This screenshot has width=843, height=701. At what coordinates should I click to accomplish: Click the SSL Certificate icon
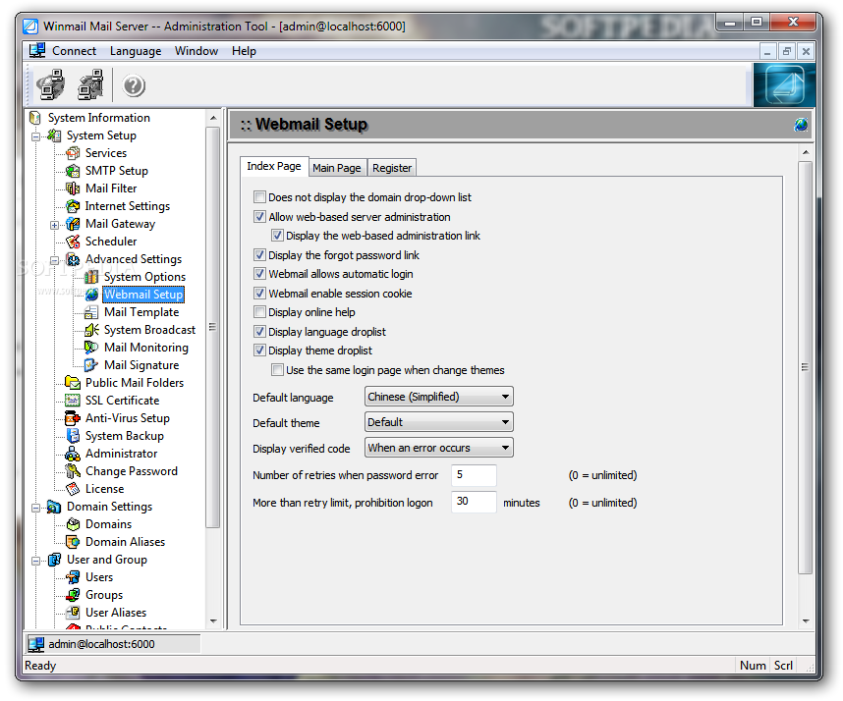pyautogui.click(x=73, y=401)
